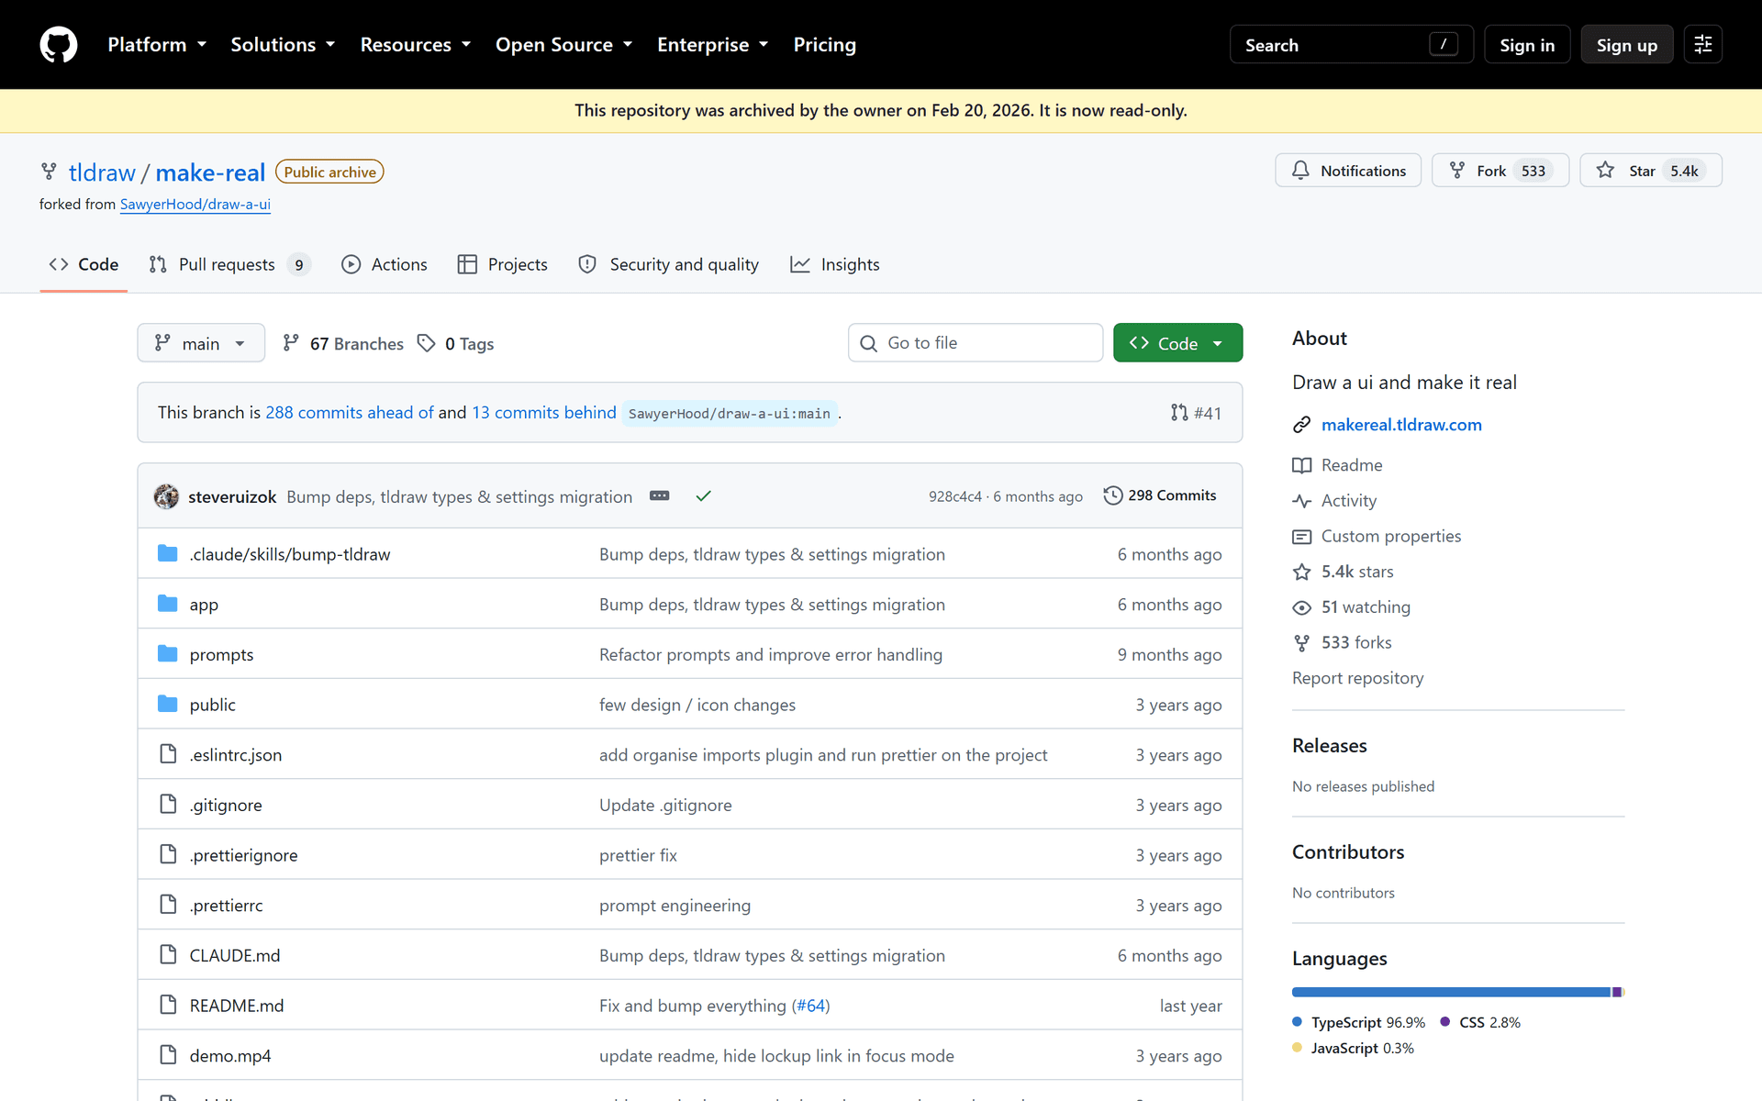The width and height of the screenshot is (1762, 1101).
Task: Switch to the Actions tab
Action: 384,264
